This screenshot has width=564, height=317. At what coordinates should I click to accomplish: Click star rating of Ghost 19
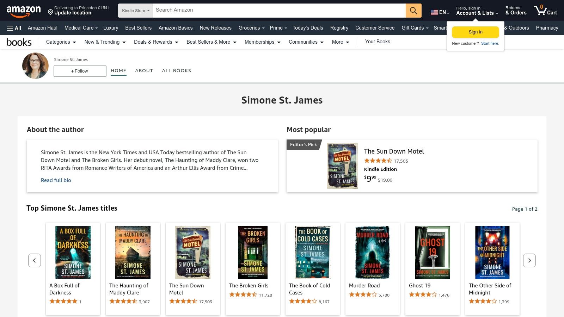[423, 295]
